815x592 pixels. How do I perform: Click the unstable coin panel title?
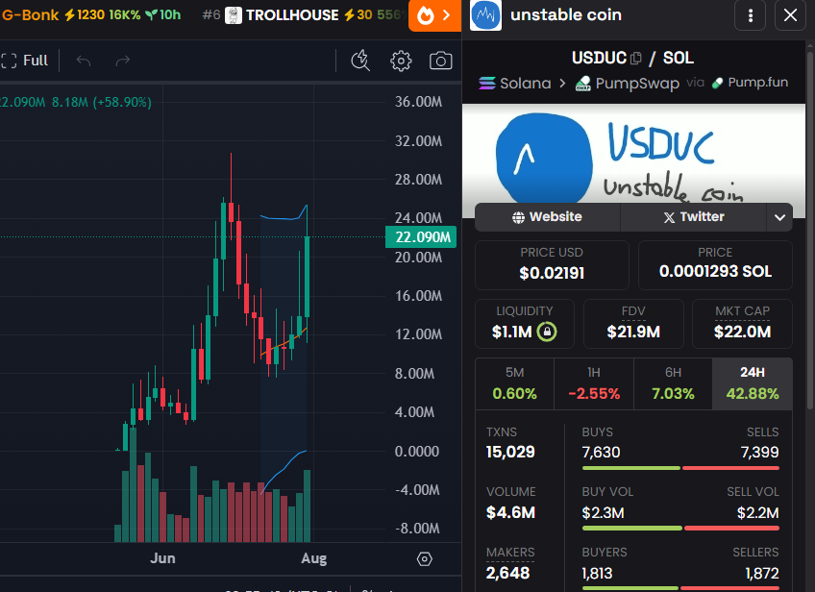click(x=566, y=15)
